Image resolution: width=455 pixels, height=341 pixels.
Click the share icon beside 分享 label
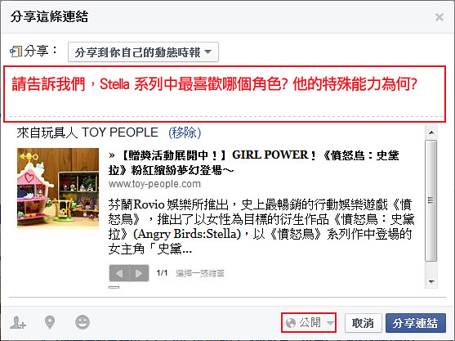point(16,52)
